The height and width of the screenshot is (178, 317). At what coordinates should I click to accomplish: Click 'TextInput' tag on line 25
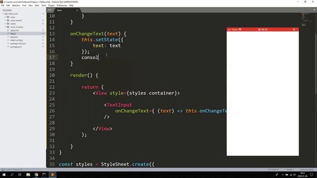pos(119,105)
